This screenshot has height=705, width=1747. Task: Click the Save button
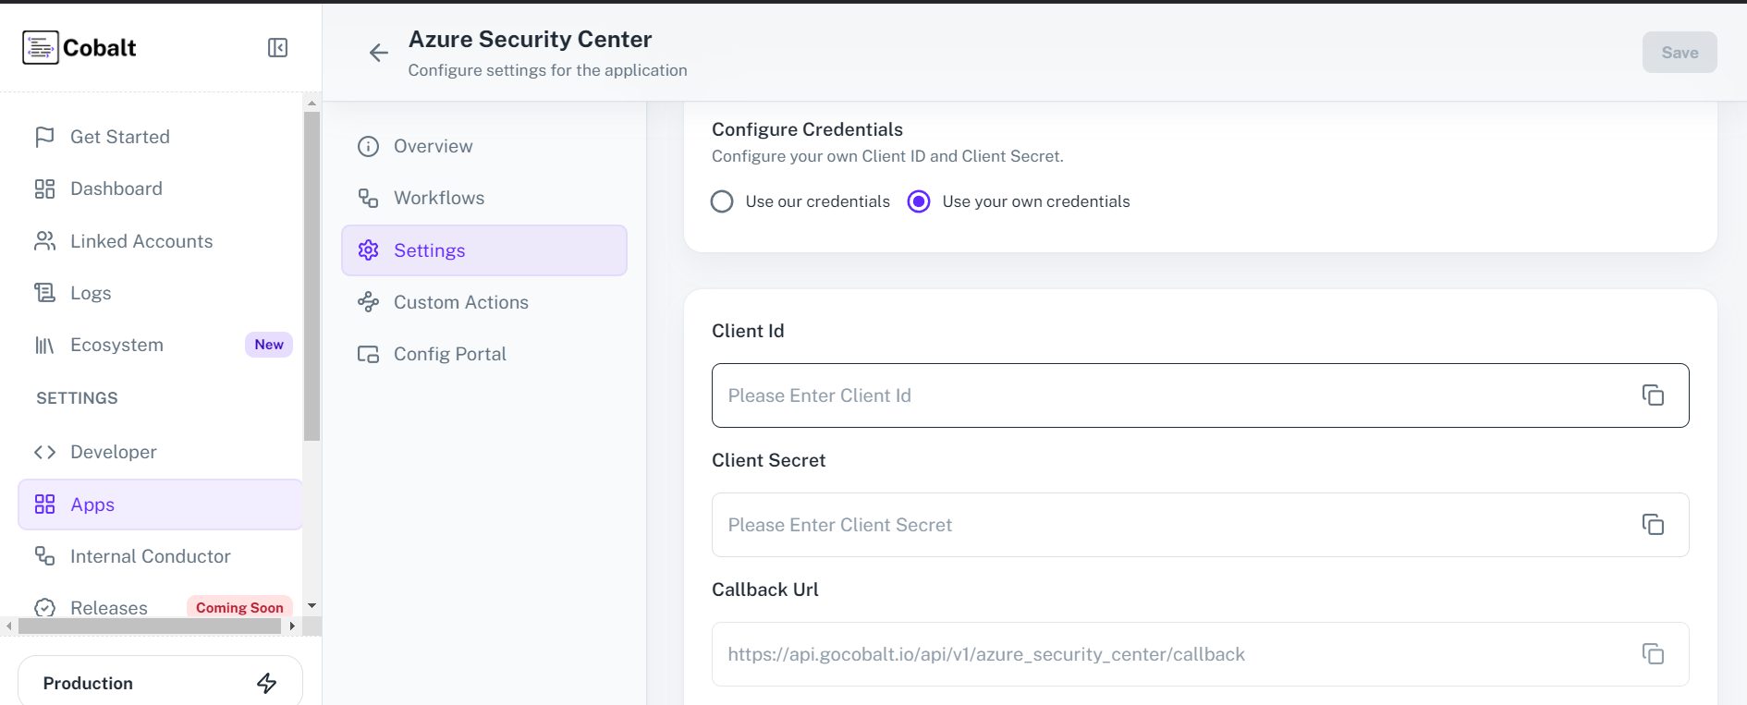(1680, 53)
